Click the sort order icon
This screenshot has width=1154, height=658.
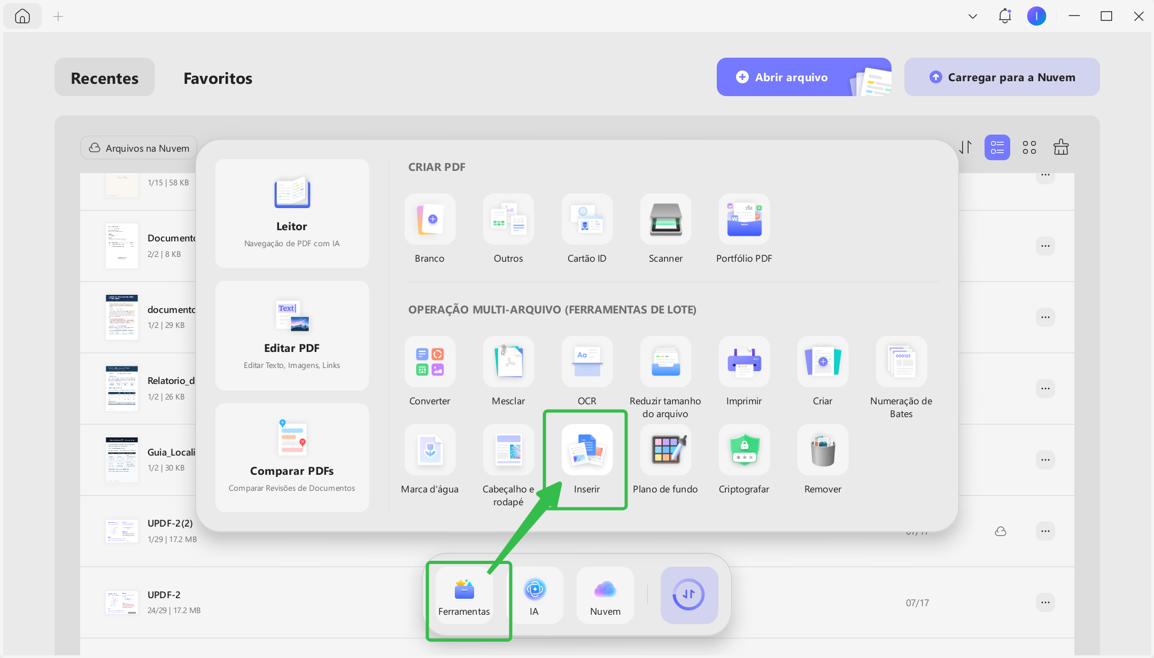coord(966,147)
